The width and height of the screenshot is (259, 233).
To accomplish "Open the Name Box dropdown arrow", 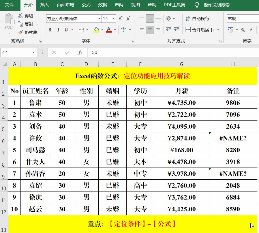I will (x=33, y=52).
